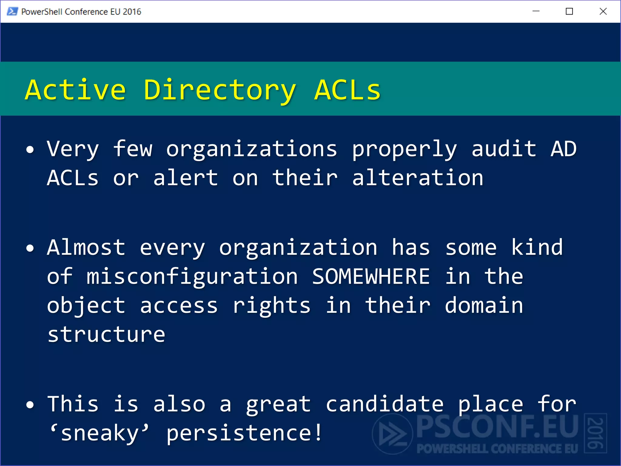Viewport: 621px width, 466px height.
Task: Minimize the PowerShell Conference EU 2016 window
Action: pyautogui.click(x=536, y=12)
